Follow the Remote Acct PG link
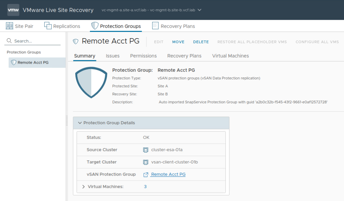 click(168, 175)
